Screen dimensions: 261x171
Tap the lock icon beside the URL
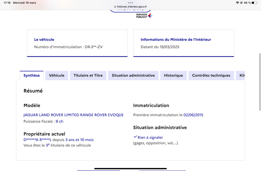click(115, 7)
